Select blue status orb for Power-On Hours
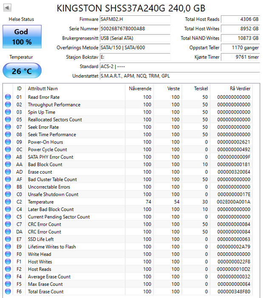This screenshot has width=263, height=298. pyautogui.click(x=8, y=142)
